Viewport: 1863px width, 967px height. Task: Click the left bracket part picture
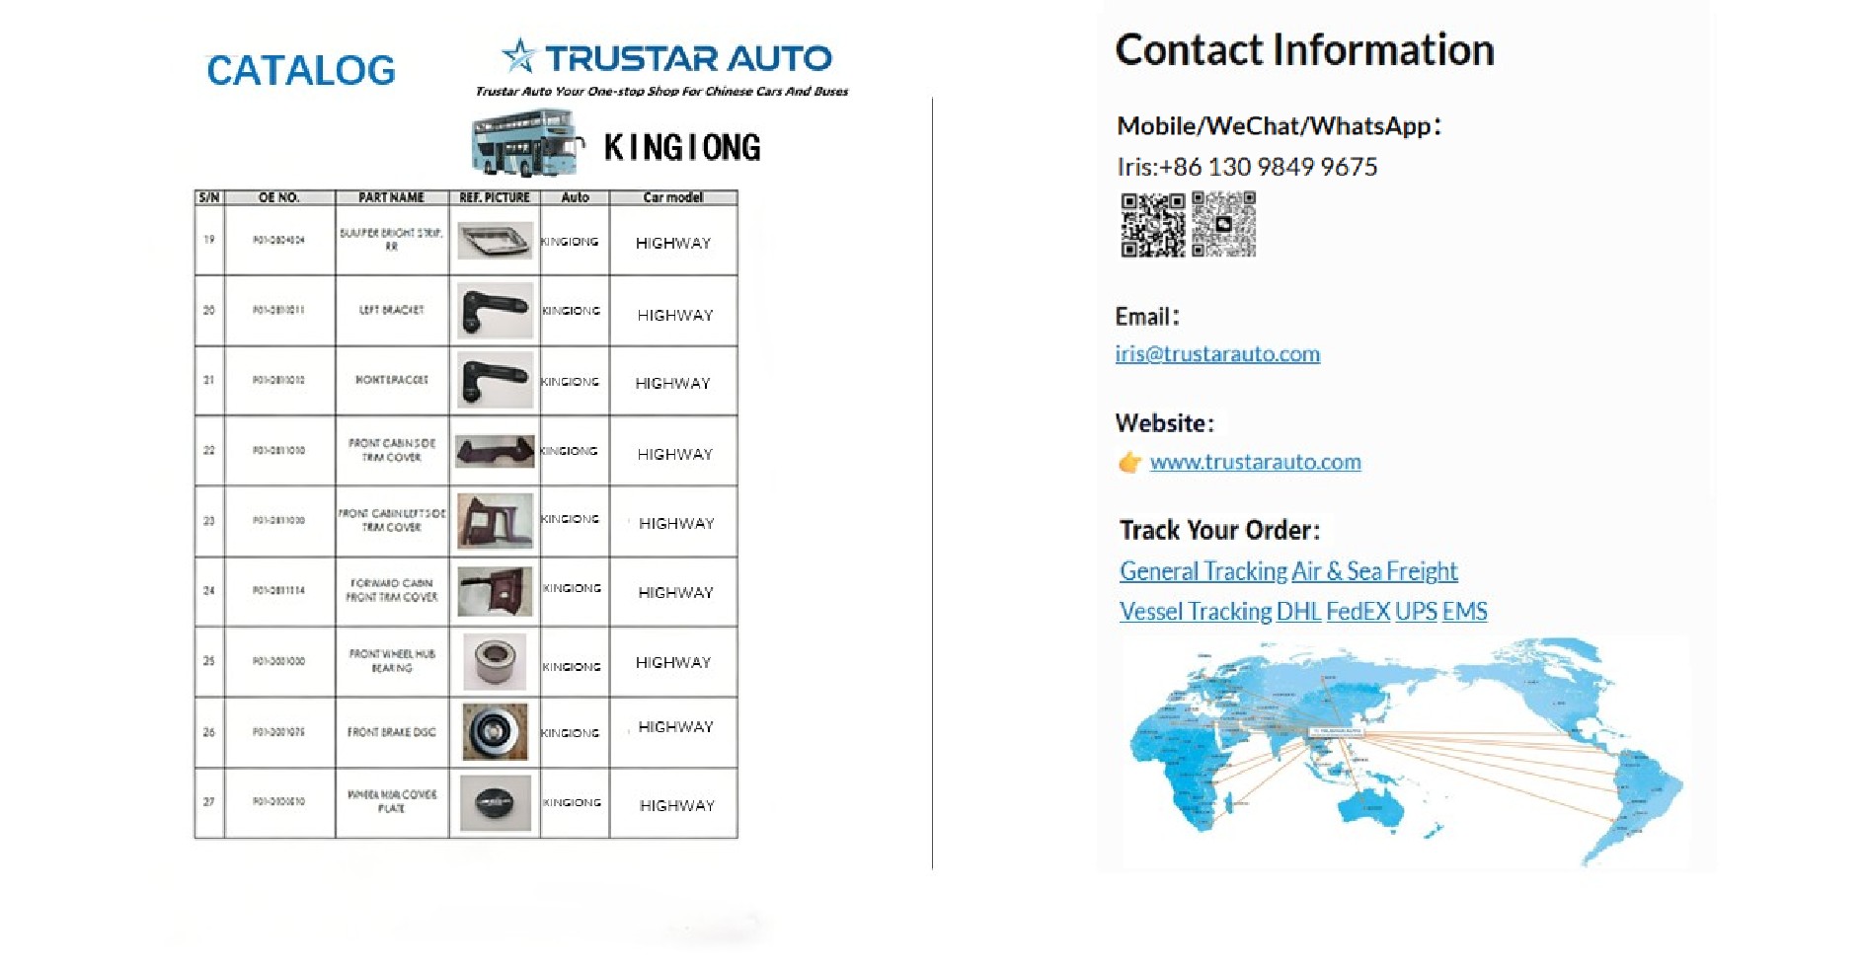pyautogui.click(x=495, y=311)
